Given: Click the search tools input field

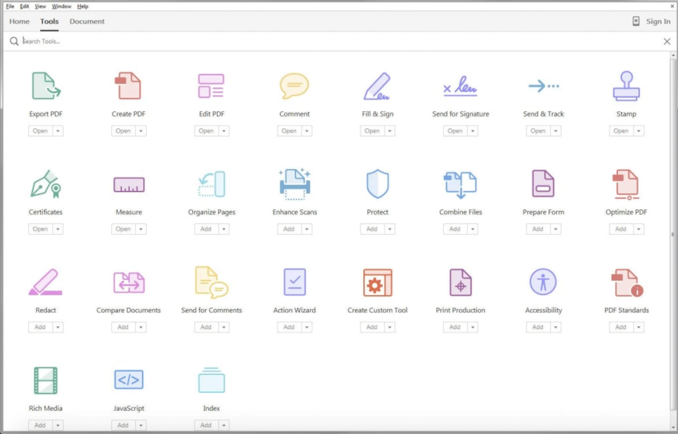Looking at the screenshot, I should tap(104, 41).
